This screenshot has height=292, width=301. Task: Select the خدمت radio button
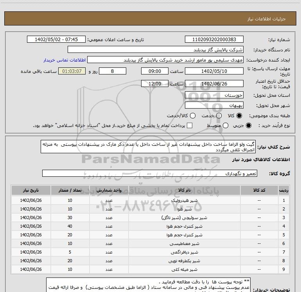pyautogui.click(x=219, y=116)
